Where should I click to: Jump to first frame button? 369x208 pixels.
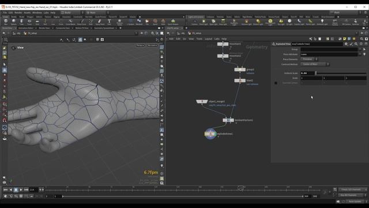5,190
